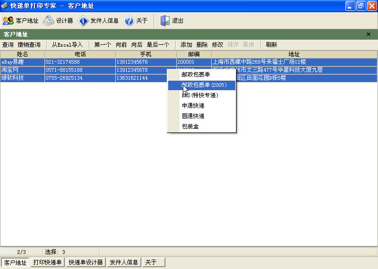Click the 手机 column header
Screen dimensions: 378x269
(x=146, y=54)
